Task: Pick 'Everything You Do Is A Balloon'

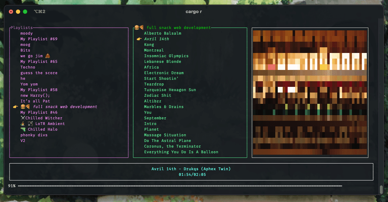Action: [x=181, y=152]
